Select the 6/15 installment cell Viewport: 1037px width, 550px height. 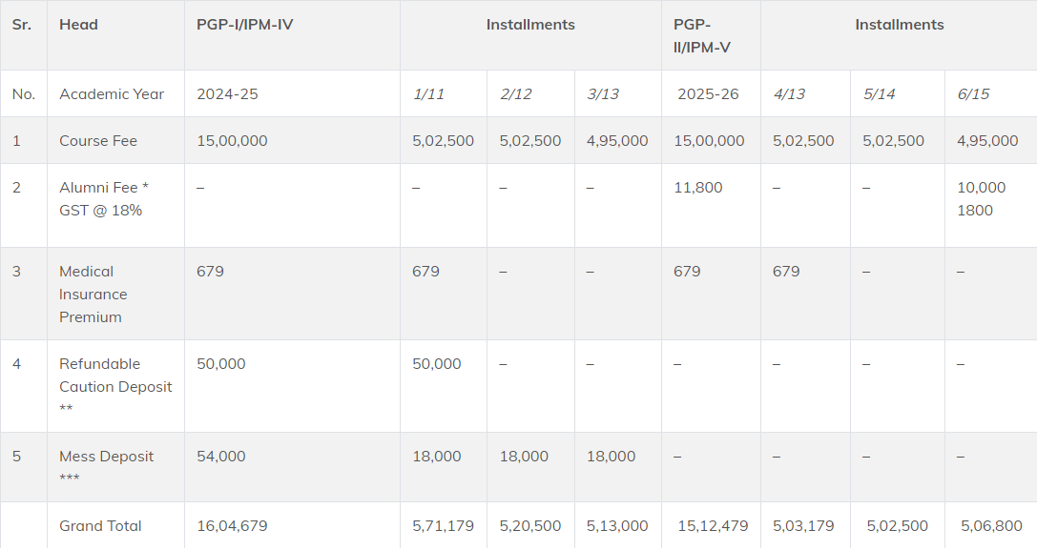coord(973,94)
